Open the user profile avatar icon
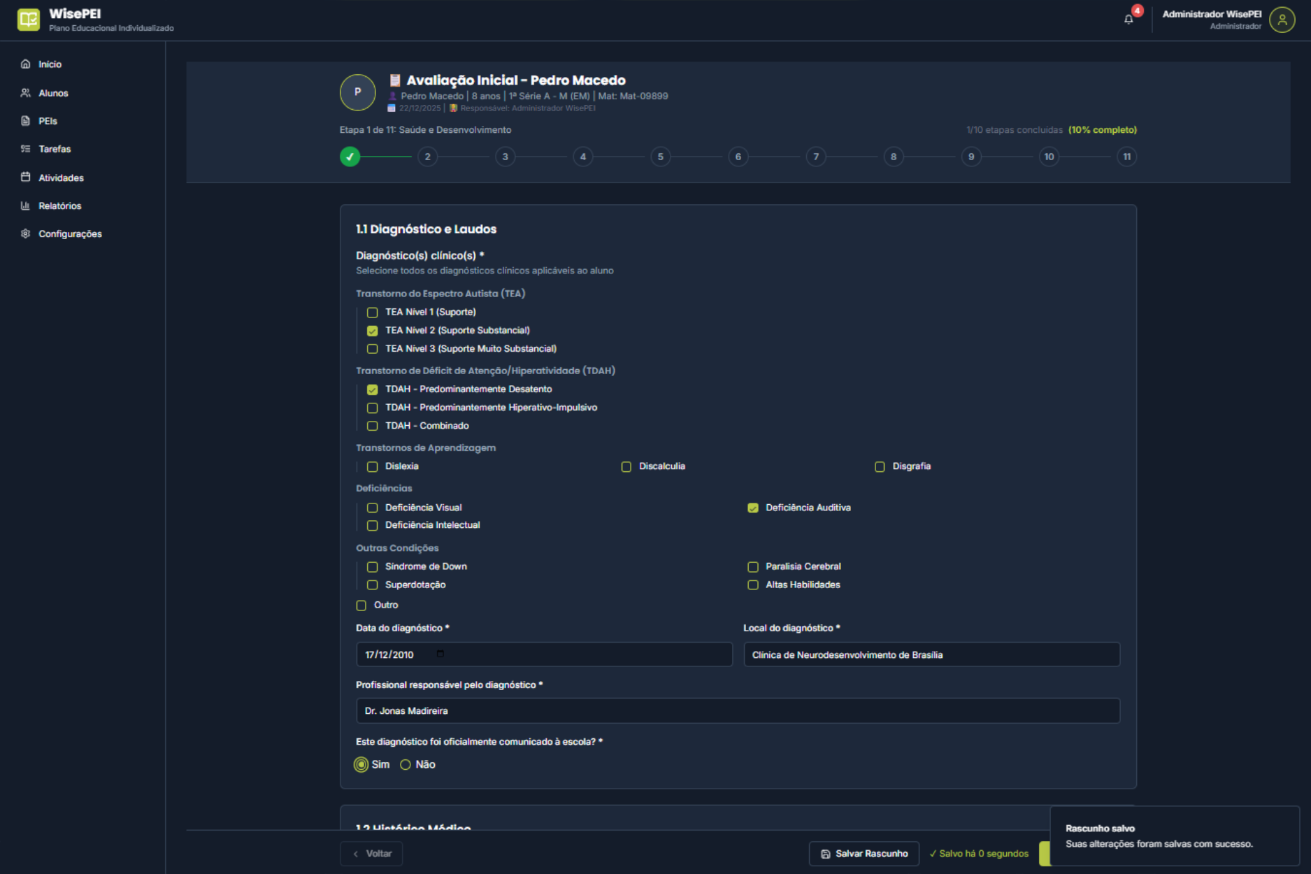This screenshot has width=1311, height=874. [1282, 20]
